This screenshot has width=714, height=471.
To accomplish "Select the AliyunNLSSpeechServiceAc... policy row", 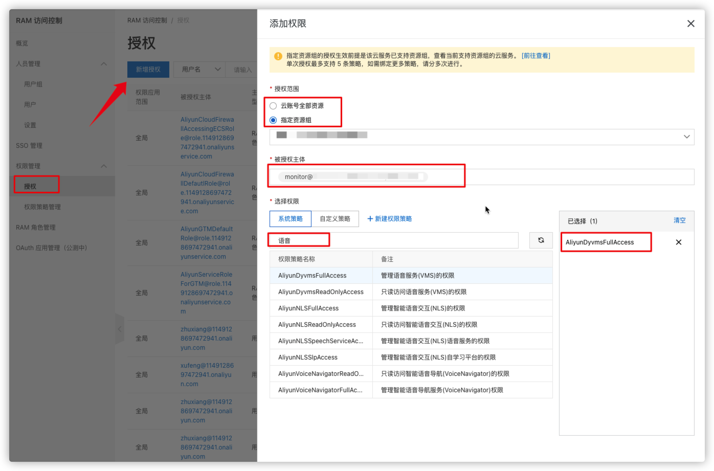I will click(x=411, y=341).
